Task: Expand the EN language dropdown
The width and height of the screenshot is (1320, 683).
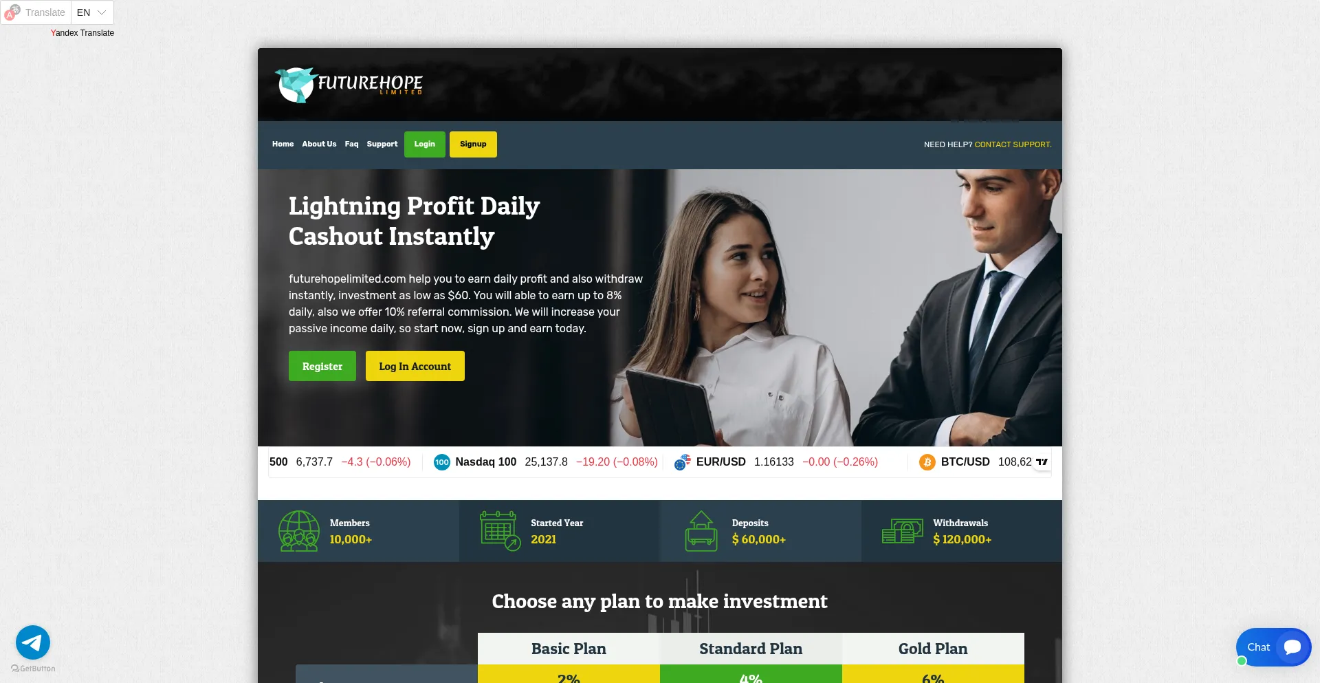Action: click(92, 12)
